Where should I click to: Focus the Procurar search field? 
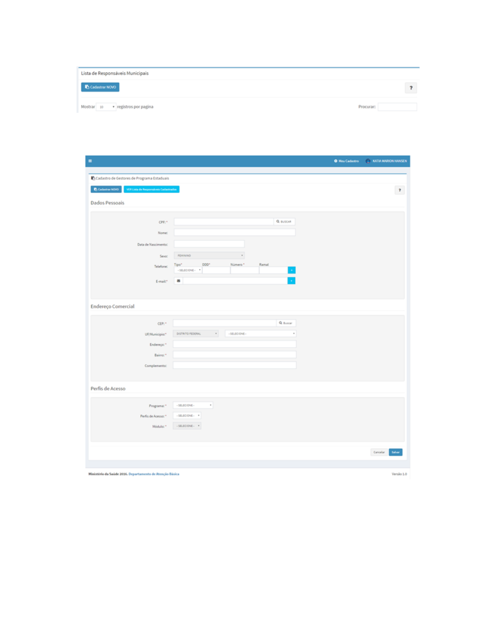click(x=397, y=107)
